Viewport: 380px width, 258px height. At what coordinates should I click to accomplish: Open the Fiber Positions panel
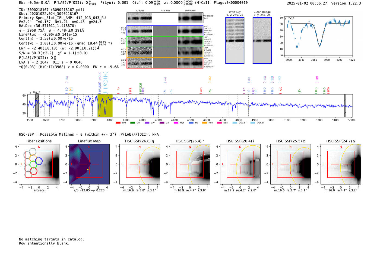[39, 164]
